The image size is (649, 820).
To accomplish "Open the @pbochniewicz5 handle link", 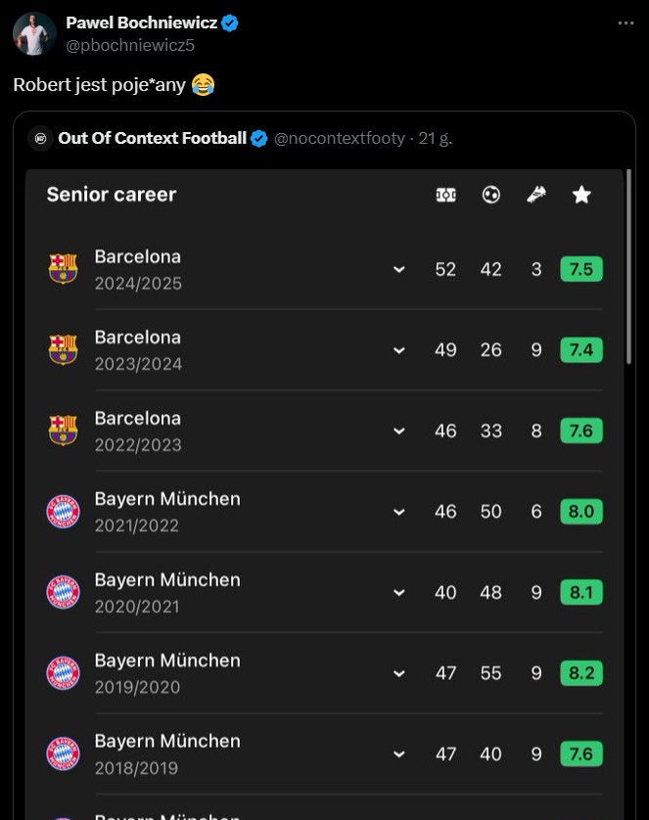I will click(130, 45).
